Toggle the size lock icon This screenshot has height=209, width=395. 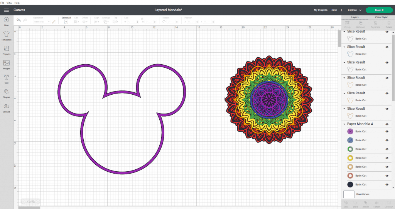[x=142, y=19]
